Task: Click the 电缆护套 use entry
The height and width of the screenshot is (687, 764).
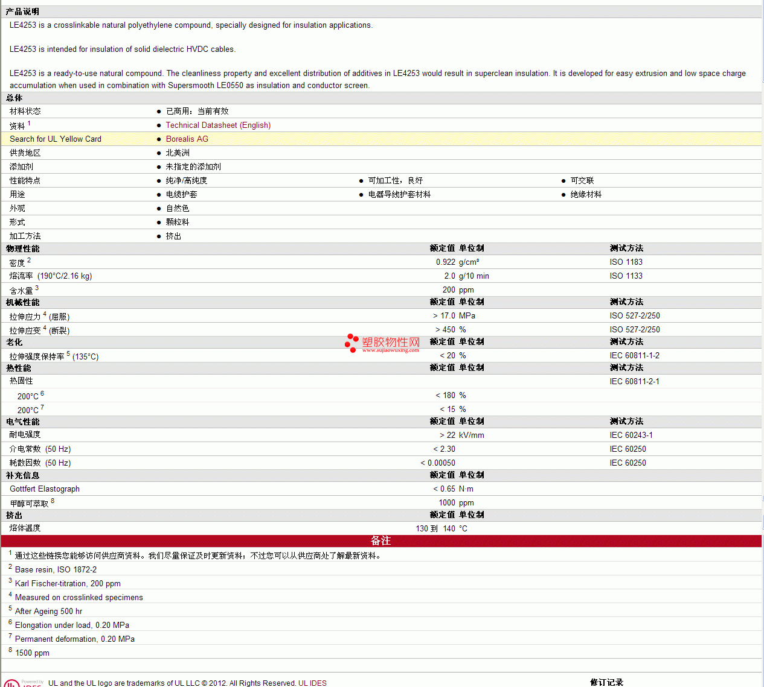Action: click(x=182, y=195)
